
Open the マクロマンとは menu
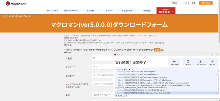click(x=52, y=11)
